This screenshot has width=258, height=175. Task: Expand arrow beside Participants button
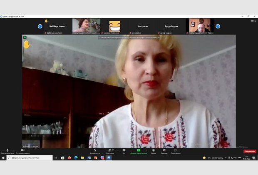(117, 150)
